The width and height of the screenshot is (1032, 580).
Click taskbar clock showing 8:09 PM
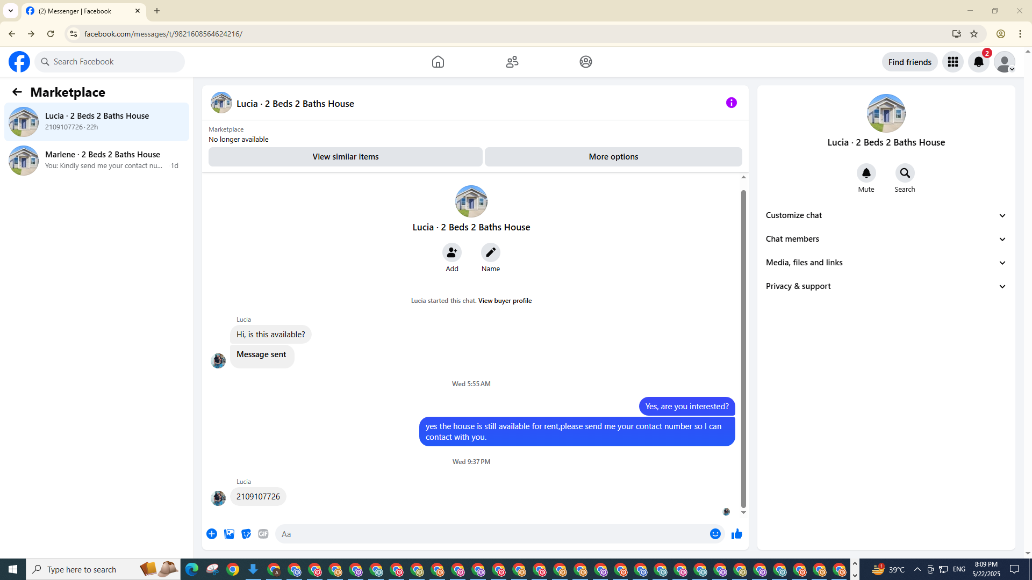[986, 569]
